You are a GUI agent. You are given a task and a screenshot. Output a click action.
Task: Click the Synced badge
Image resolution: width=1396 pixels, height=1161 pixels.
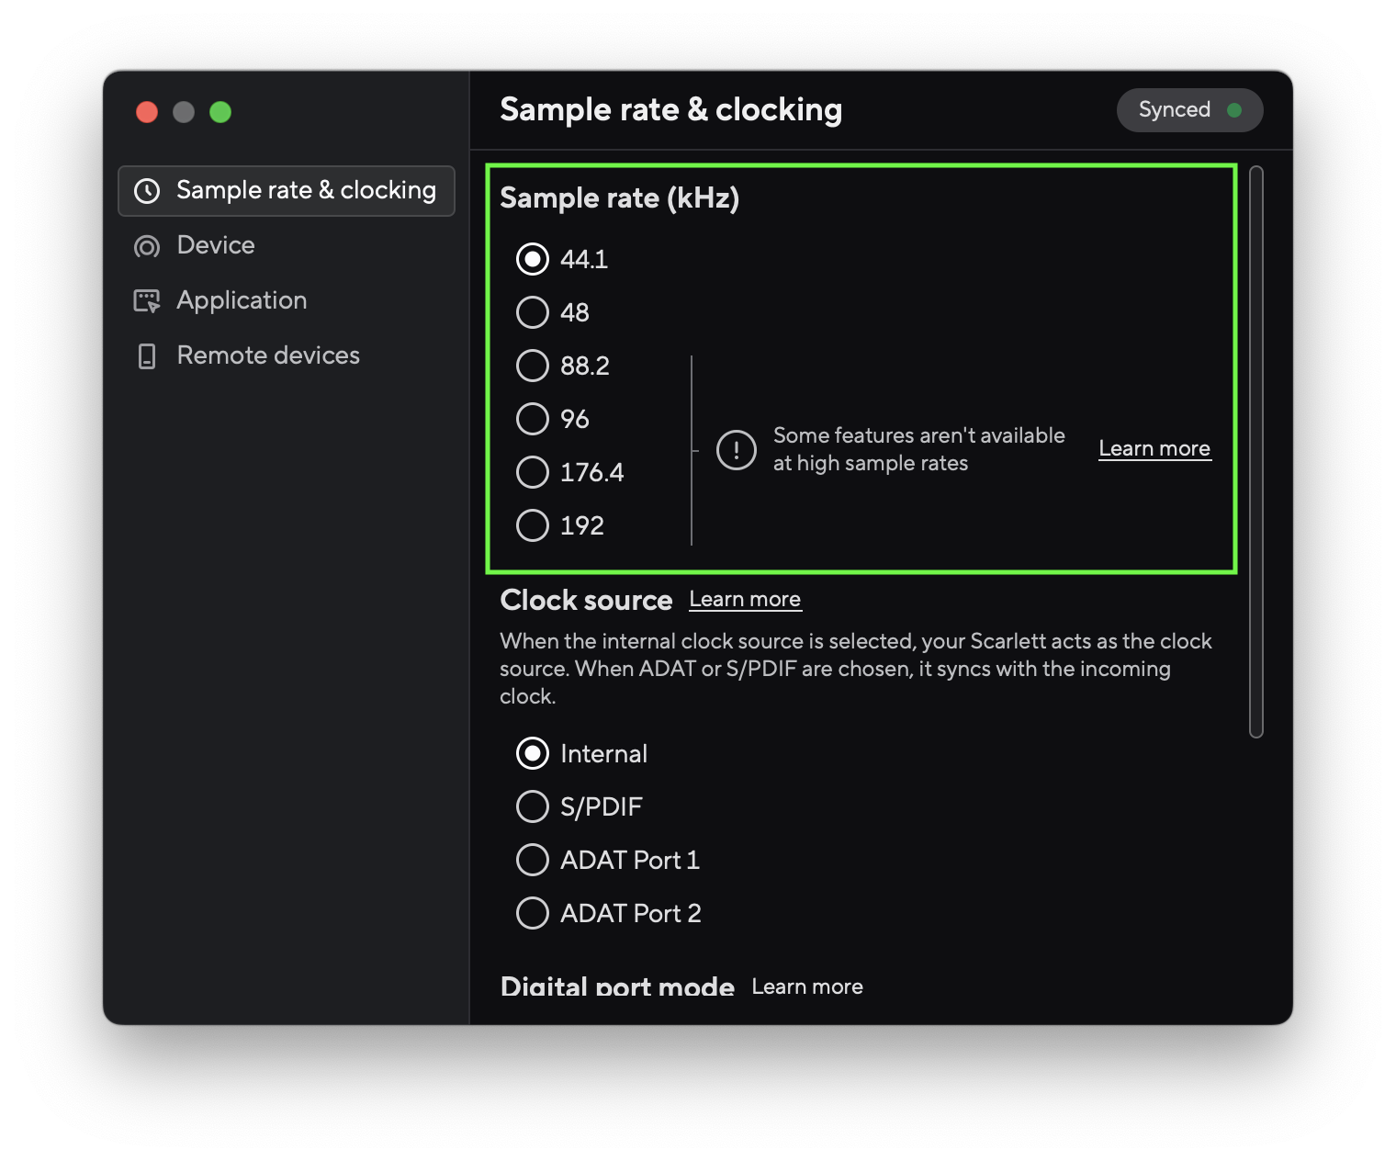click(1190, 109)
